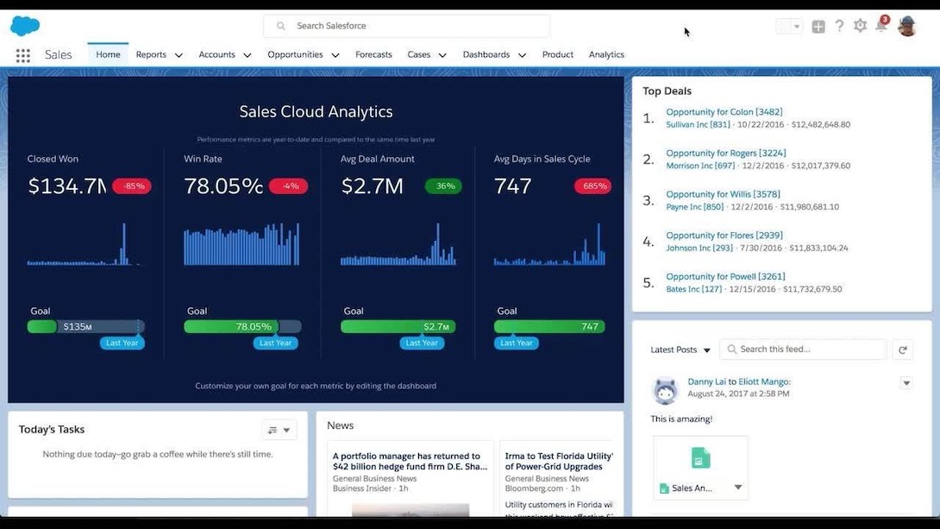This screenshot has width=940, height=529.
Task: Open the Accounts tab
Action: pos(217,54)
